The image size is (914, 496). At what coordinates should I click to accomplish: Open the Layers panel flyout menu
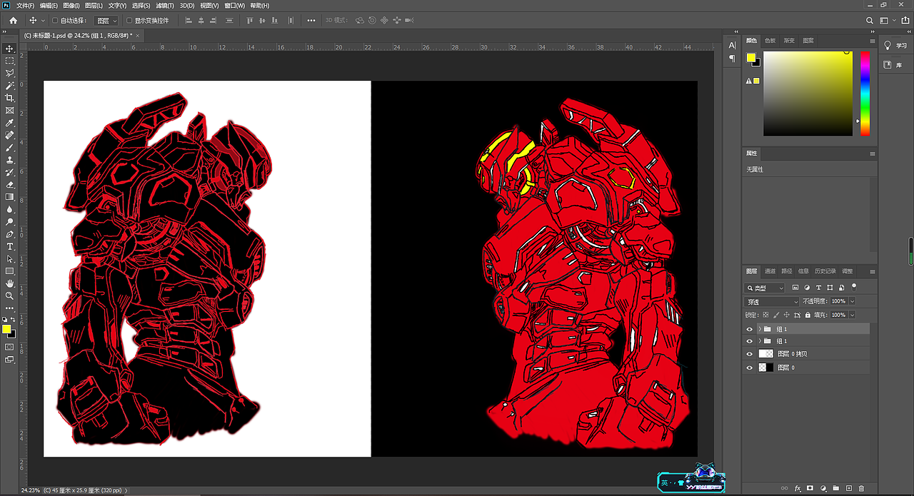pos(872,271)
